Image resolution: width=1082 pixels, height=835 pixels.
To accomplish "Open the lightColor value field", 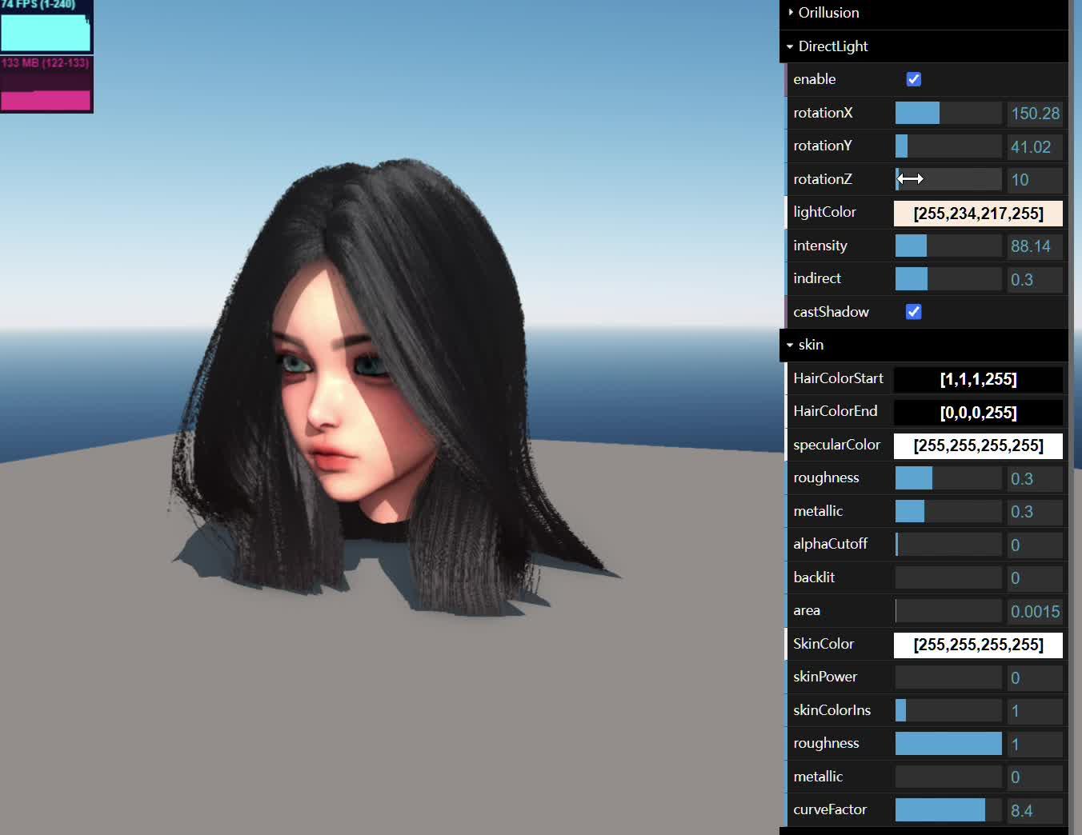I will coord(978,214).
